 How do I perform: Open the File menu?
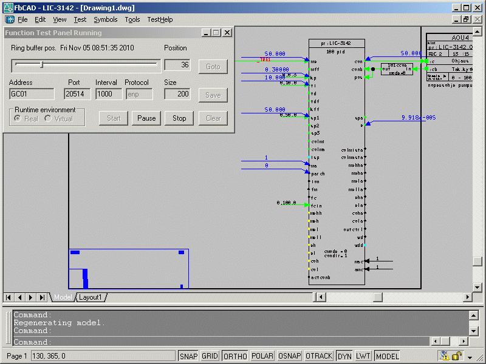coord(22,19)
